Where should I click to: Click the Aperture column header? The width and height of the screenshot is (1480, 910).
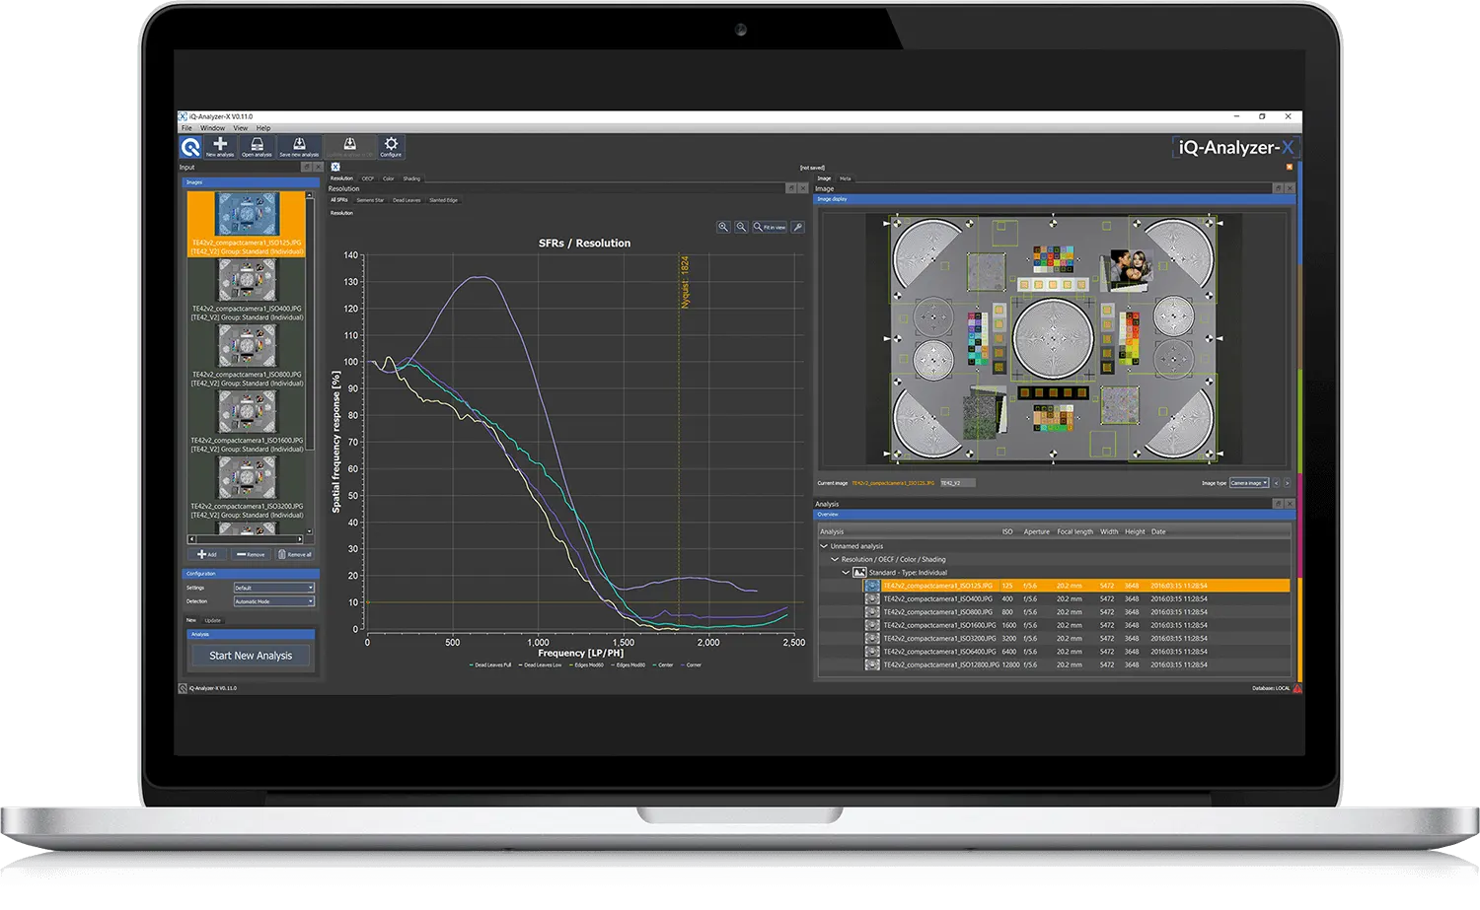1036,531
